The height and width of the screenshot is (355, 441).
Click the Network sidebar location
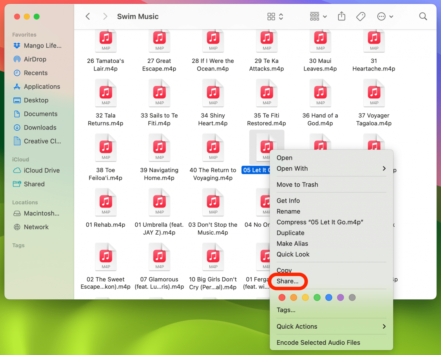[36, 227]
